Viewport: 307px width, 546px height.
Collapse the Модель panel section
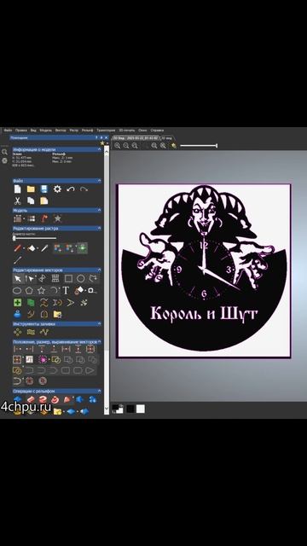pos(100,211)
